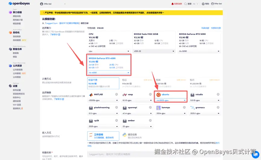Select the openmpi image card
The width and height of the screenshot is (261, 160).
137,110
